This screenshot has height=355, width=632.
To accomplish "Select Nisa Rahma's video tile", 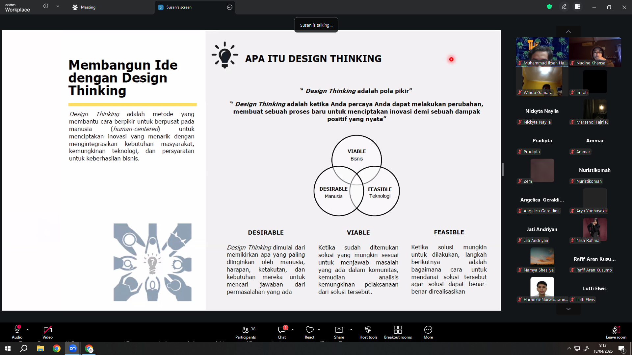I will 595,229.
